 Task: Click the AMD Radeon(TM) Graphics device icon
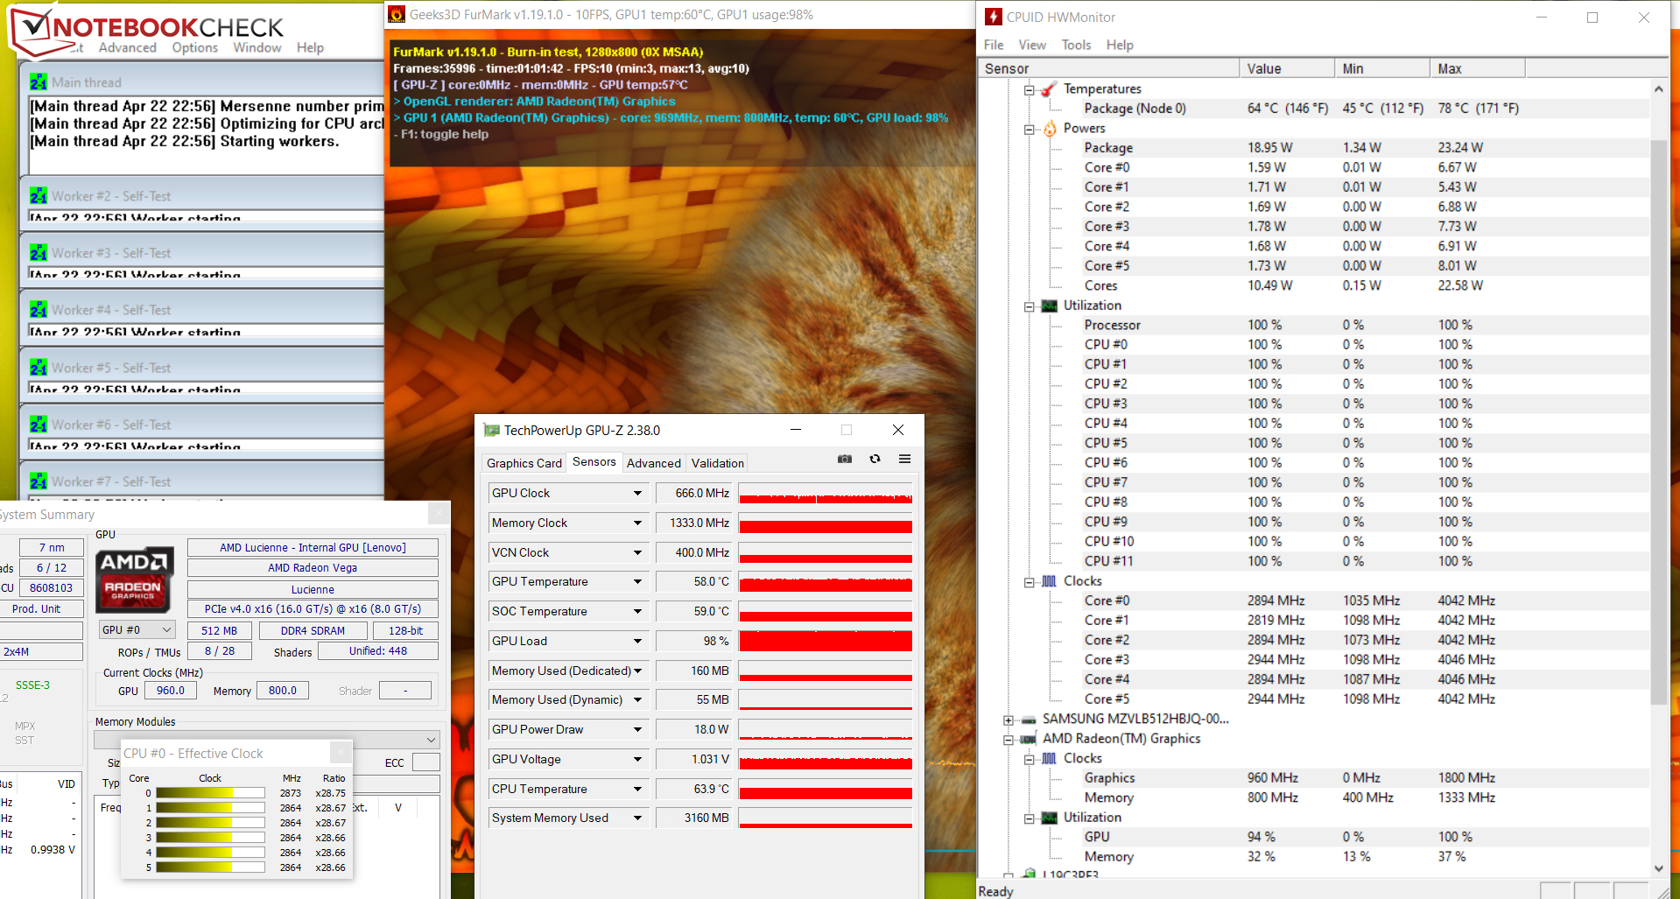[1029, 739]
